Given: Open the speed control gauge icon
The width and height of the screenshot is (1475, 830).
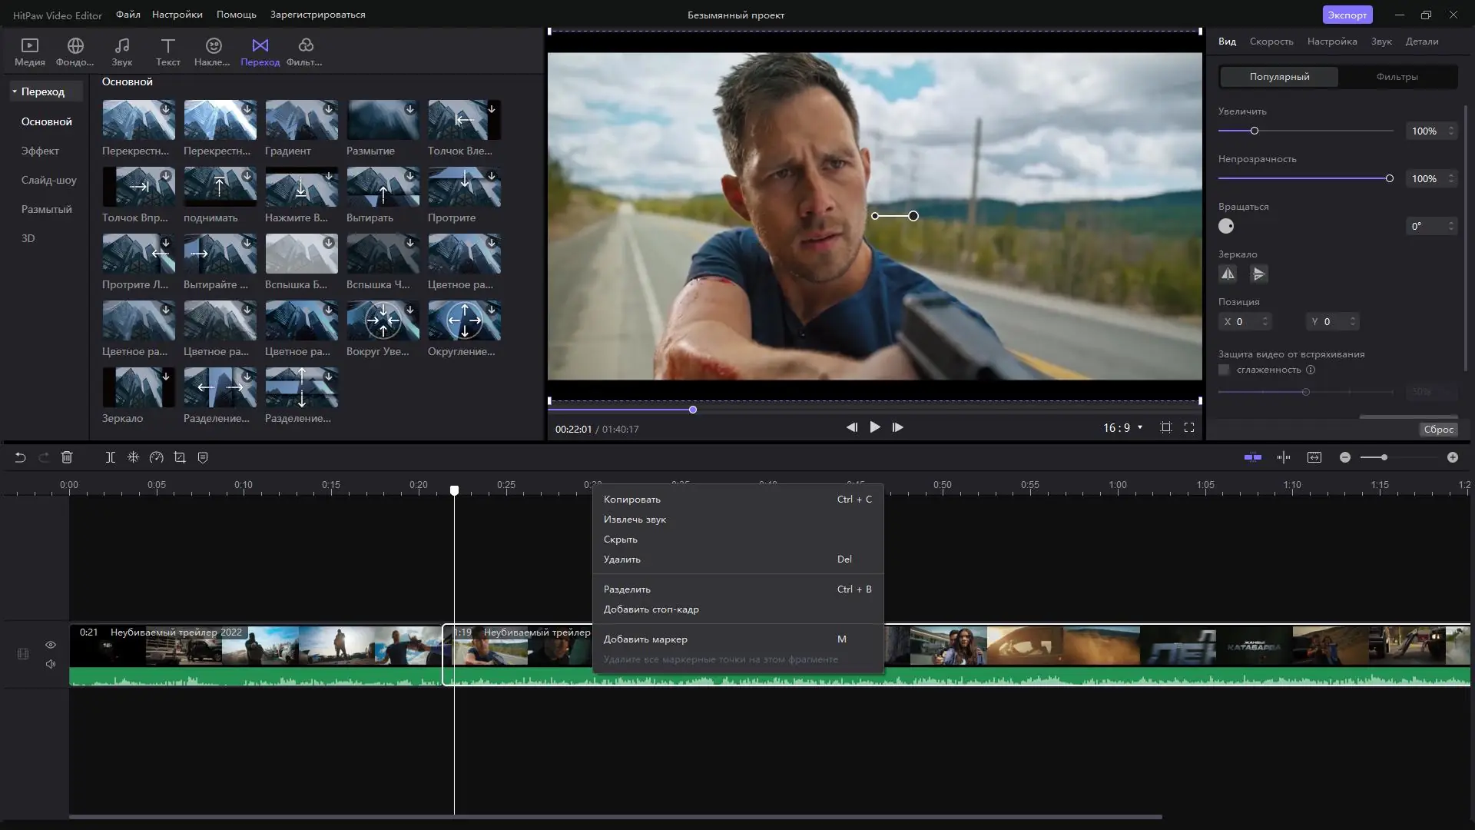Looking at the screenshot, I should pyautogui.click(x=156, y=456).
